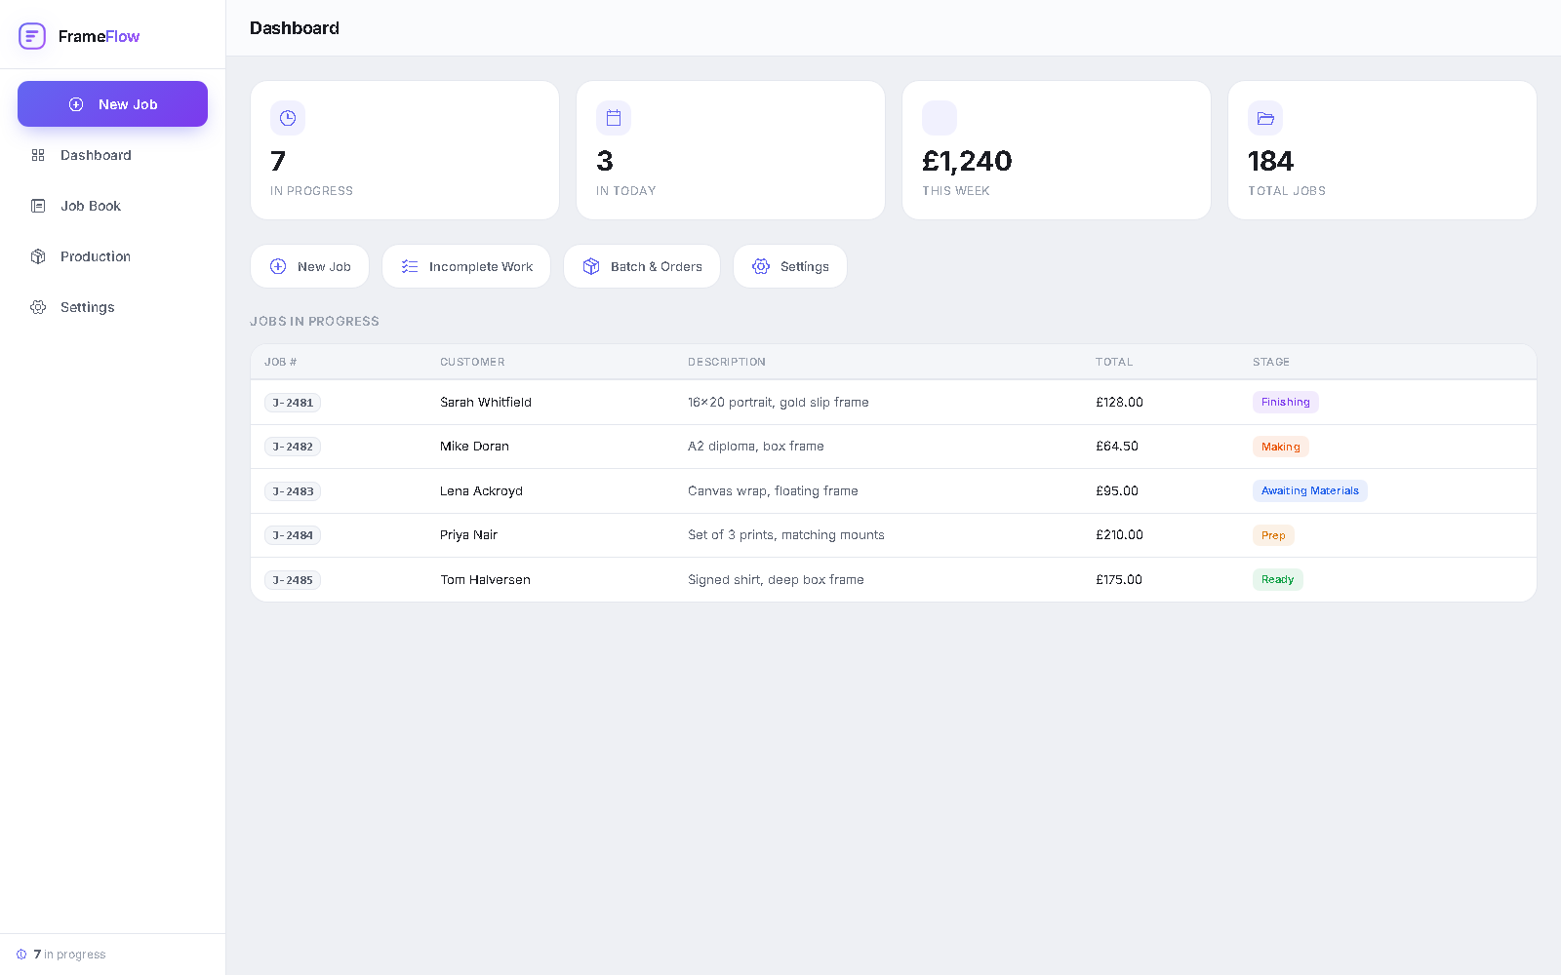
Task: Open Settings in the sidebar
Action: (112, 307)
